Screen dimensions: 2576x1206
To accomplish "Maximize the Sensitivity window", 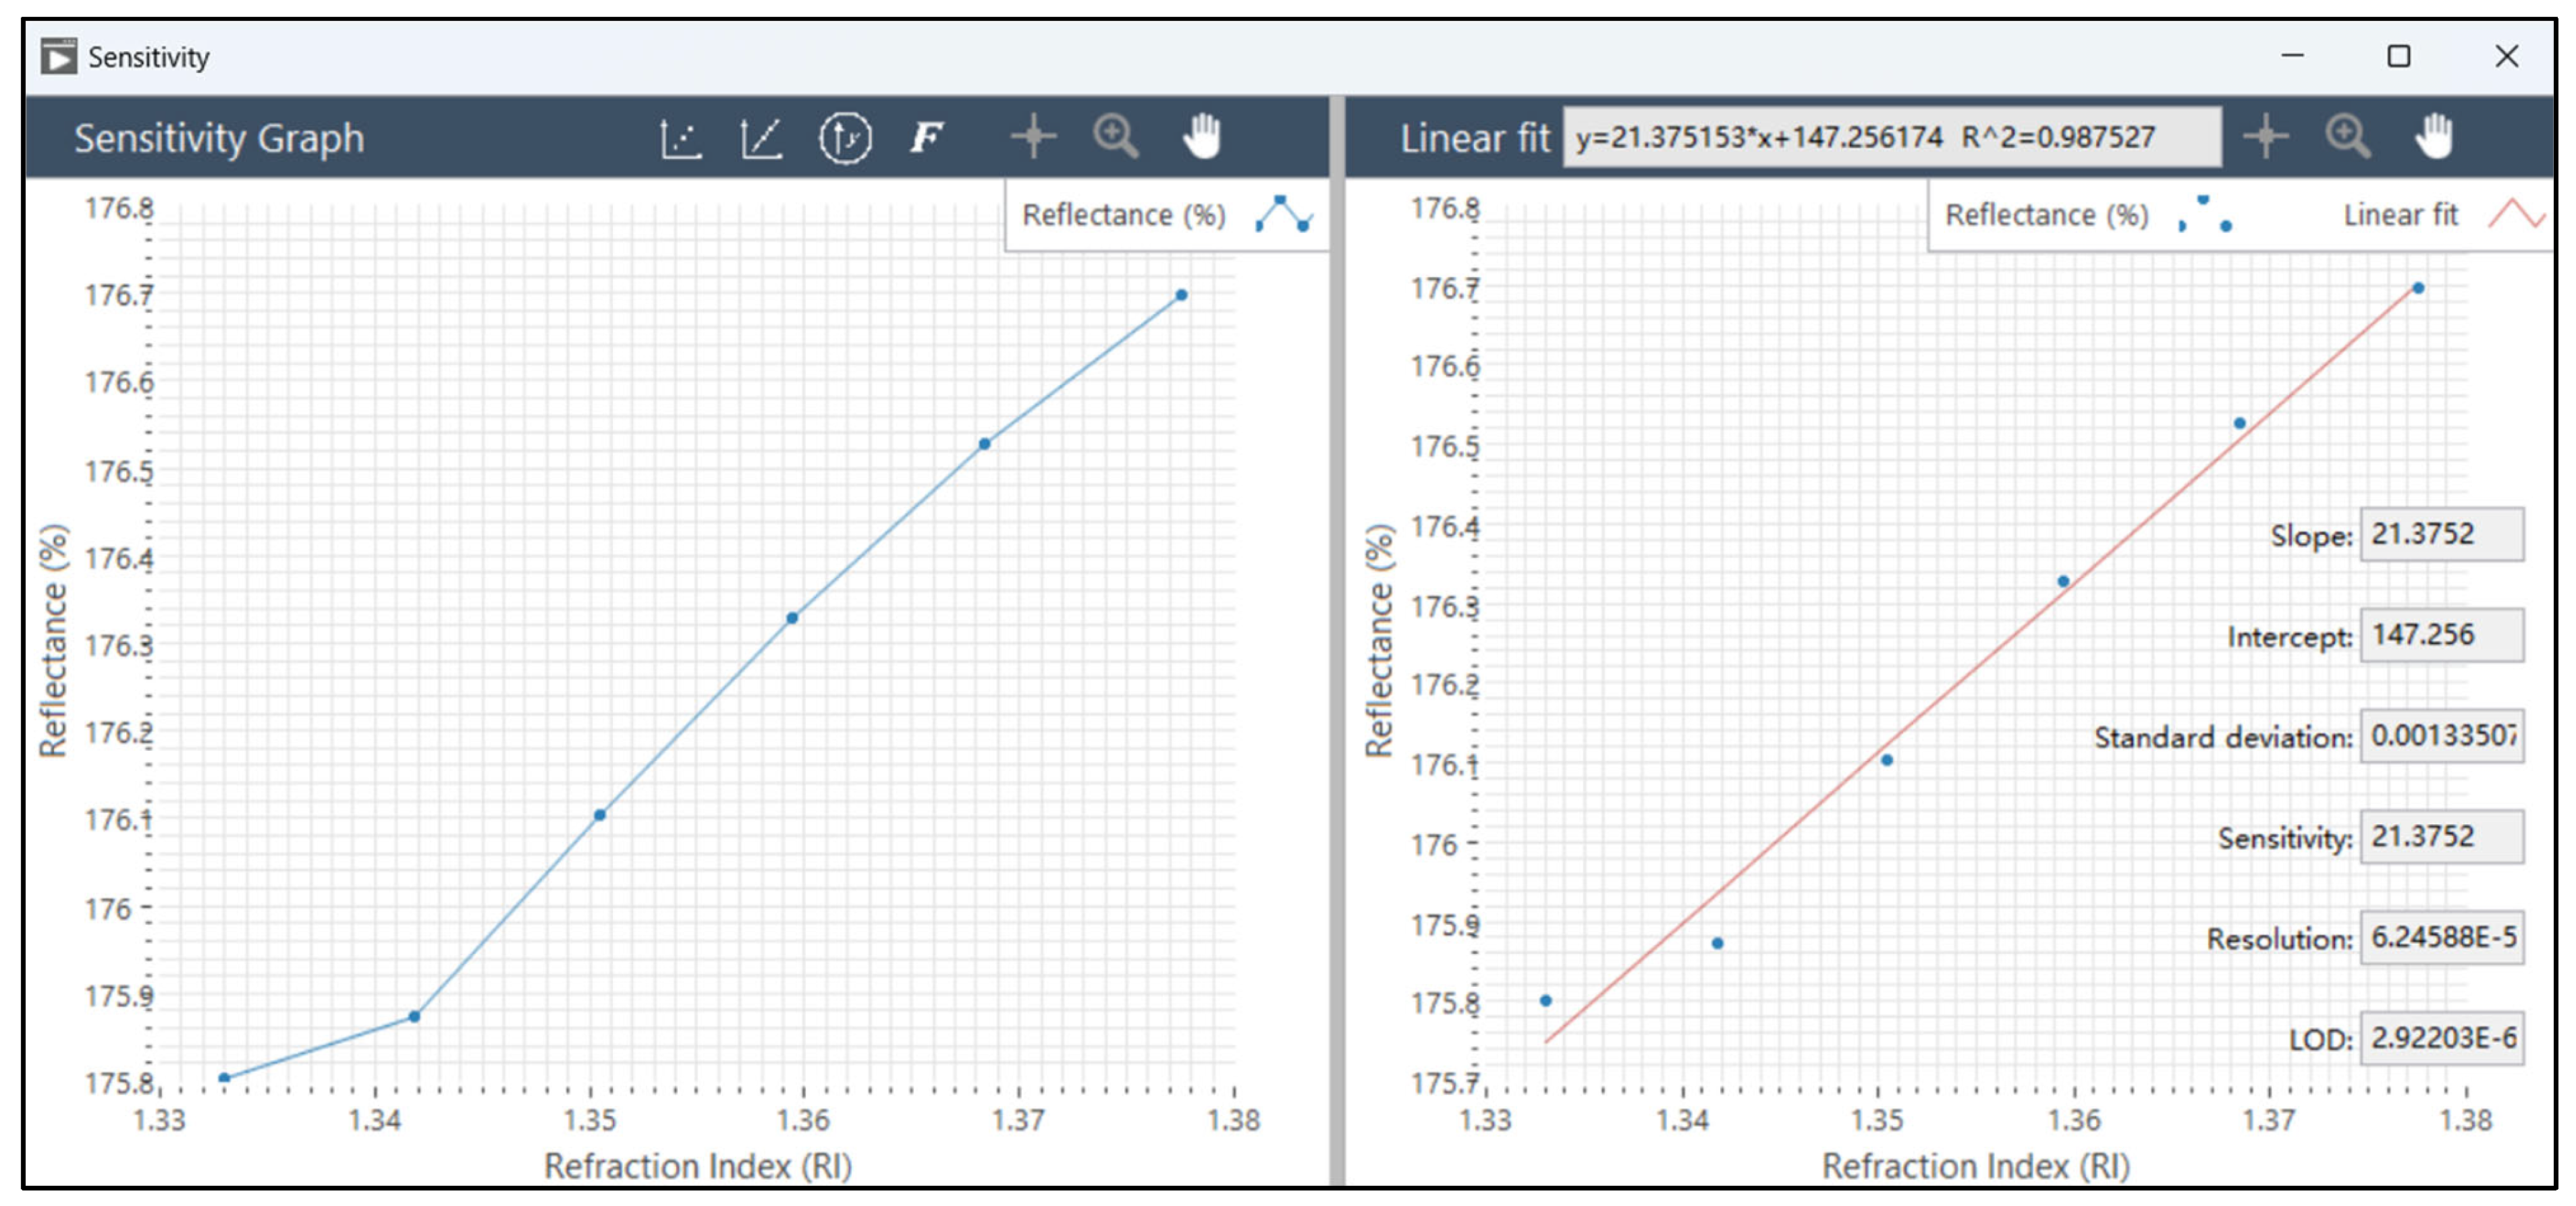I will coord(2398,56).
